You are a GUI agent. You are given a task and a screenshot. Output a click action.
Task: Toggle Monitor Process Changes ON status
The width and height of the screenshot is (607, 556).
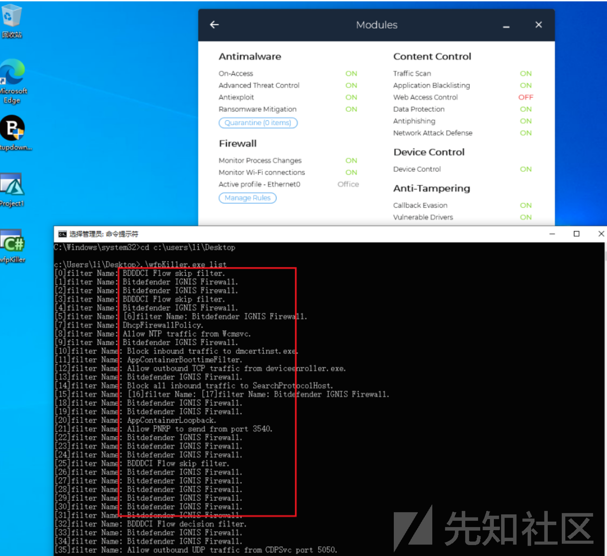coord(351,161)
